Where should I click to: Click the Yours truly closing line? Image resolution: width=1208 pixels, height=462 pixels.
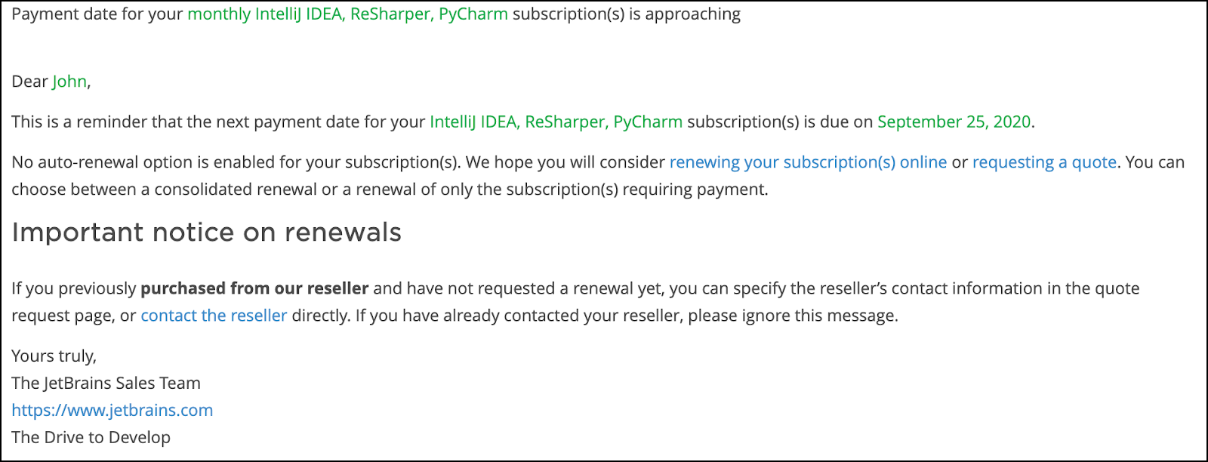click(54, 356)
